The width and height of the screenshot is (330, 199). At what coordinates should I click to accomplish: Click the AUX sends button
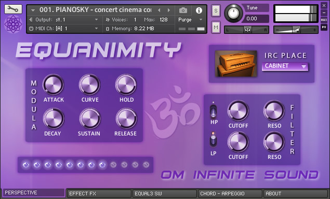(x=324, y=20)
